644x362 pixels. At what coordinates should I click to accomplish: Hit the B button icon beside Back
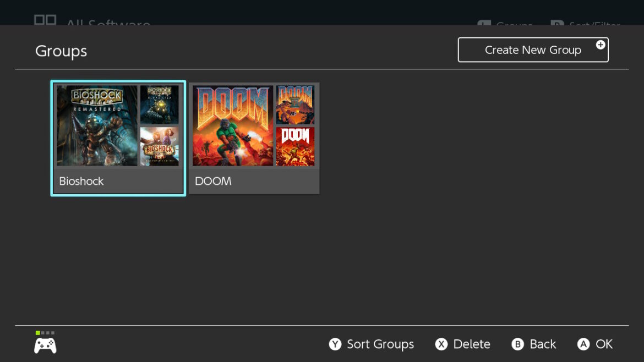tap(517, 344)
